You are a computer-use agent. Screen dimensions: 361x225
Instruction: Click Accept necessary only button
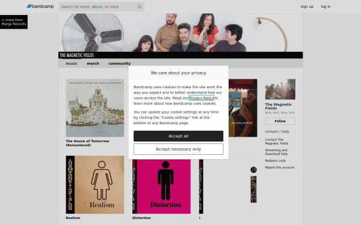pos(179,149)
